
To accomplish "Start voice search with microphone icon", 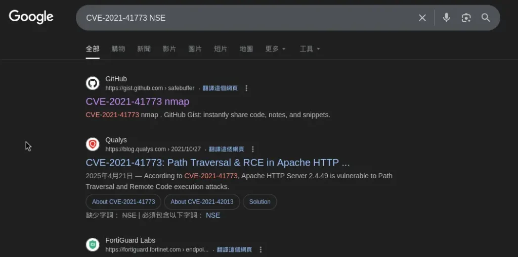I will 446,18.
